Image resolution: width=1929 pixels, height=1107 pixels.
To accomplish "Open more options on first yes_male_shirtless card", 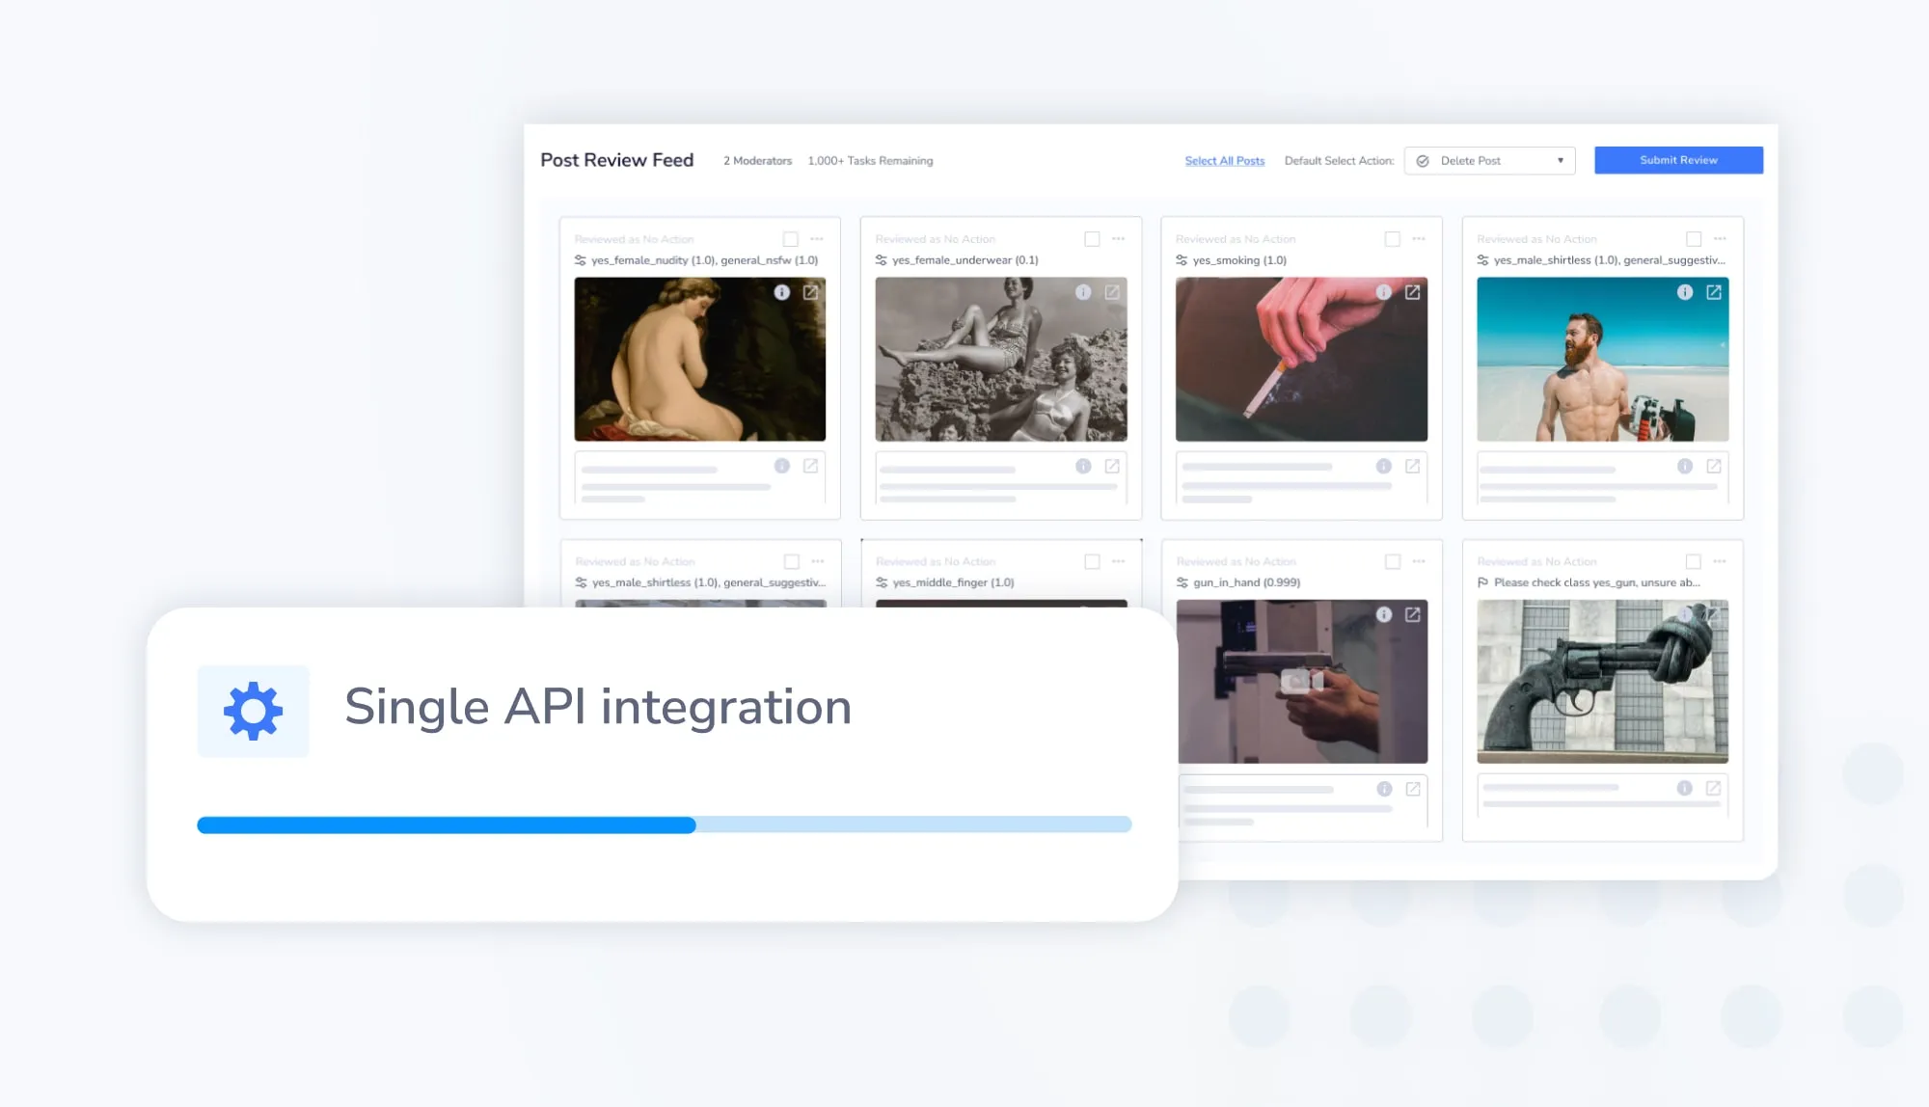I will (x=1720, y=239).
